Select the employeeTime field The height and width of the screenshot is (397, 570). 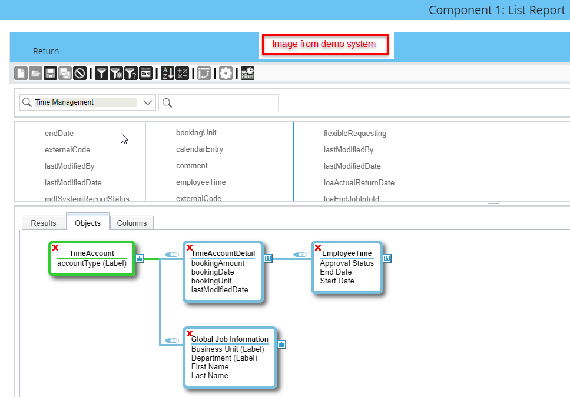click(201, 182)
